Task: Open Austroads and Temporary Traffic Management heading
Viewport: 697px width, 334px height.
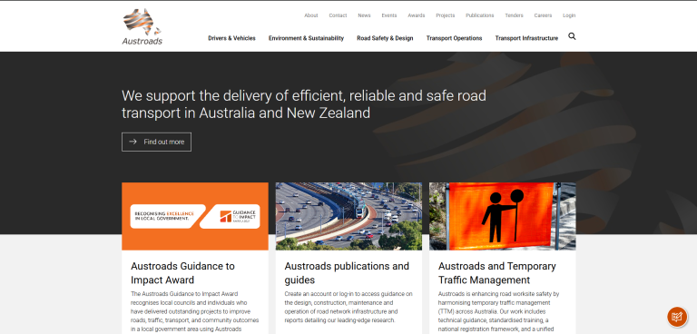Action: tap(497, 273)
